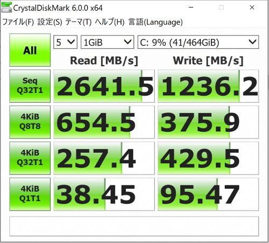
Task: Open the 設定(S) menu
Action: tap(49, 22)
